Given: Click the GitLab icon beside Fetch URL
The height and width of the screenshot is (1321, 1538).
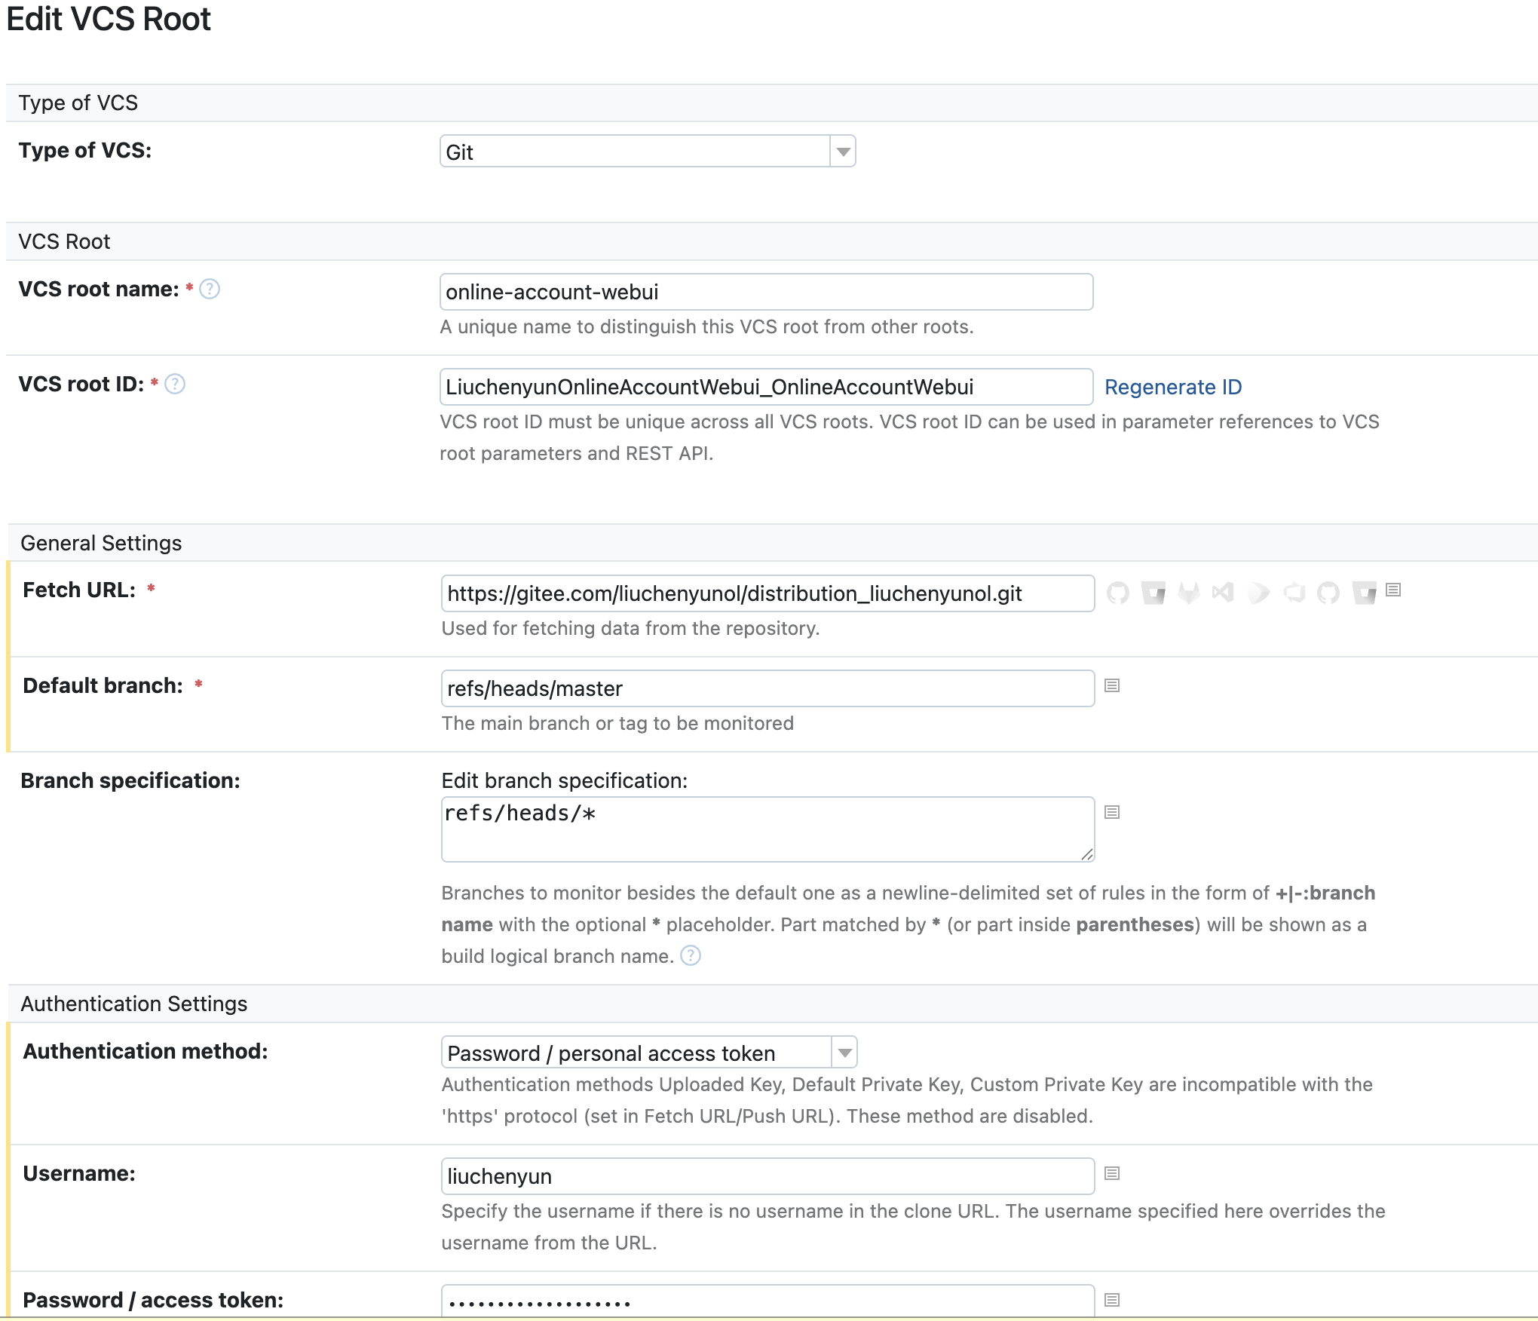Looking at the screenshot, I should coord(1189,593).
